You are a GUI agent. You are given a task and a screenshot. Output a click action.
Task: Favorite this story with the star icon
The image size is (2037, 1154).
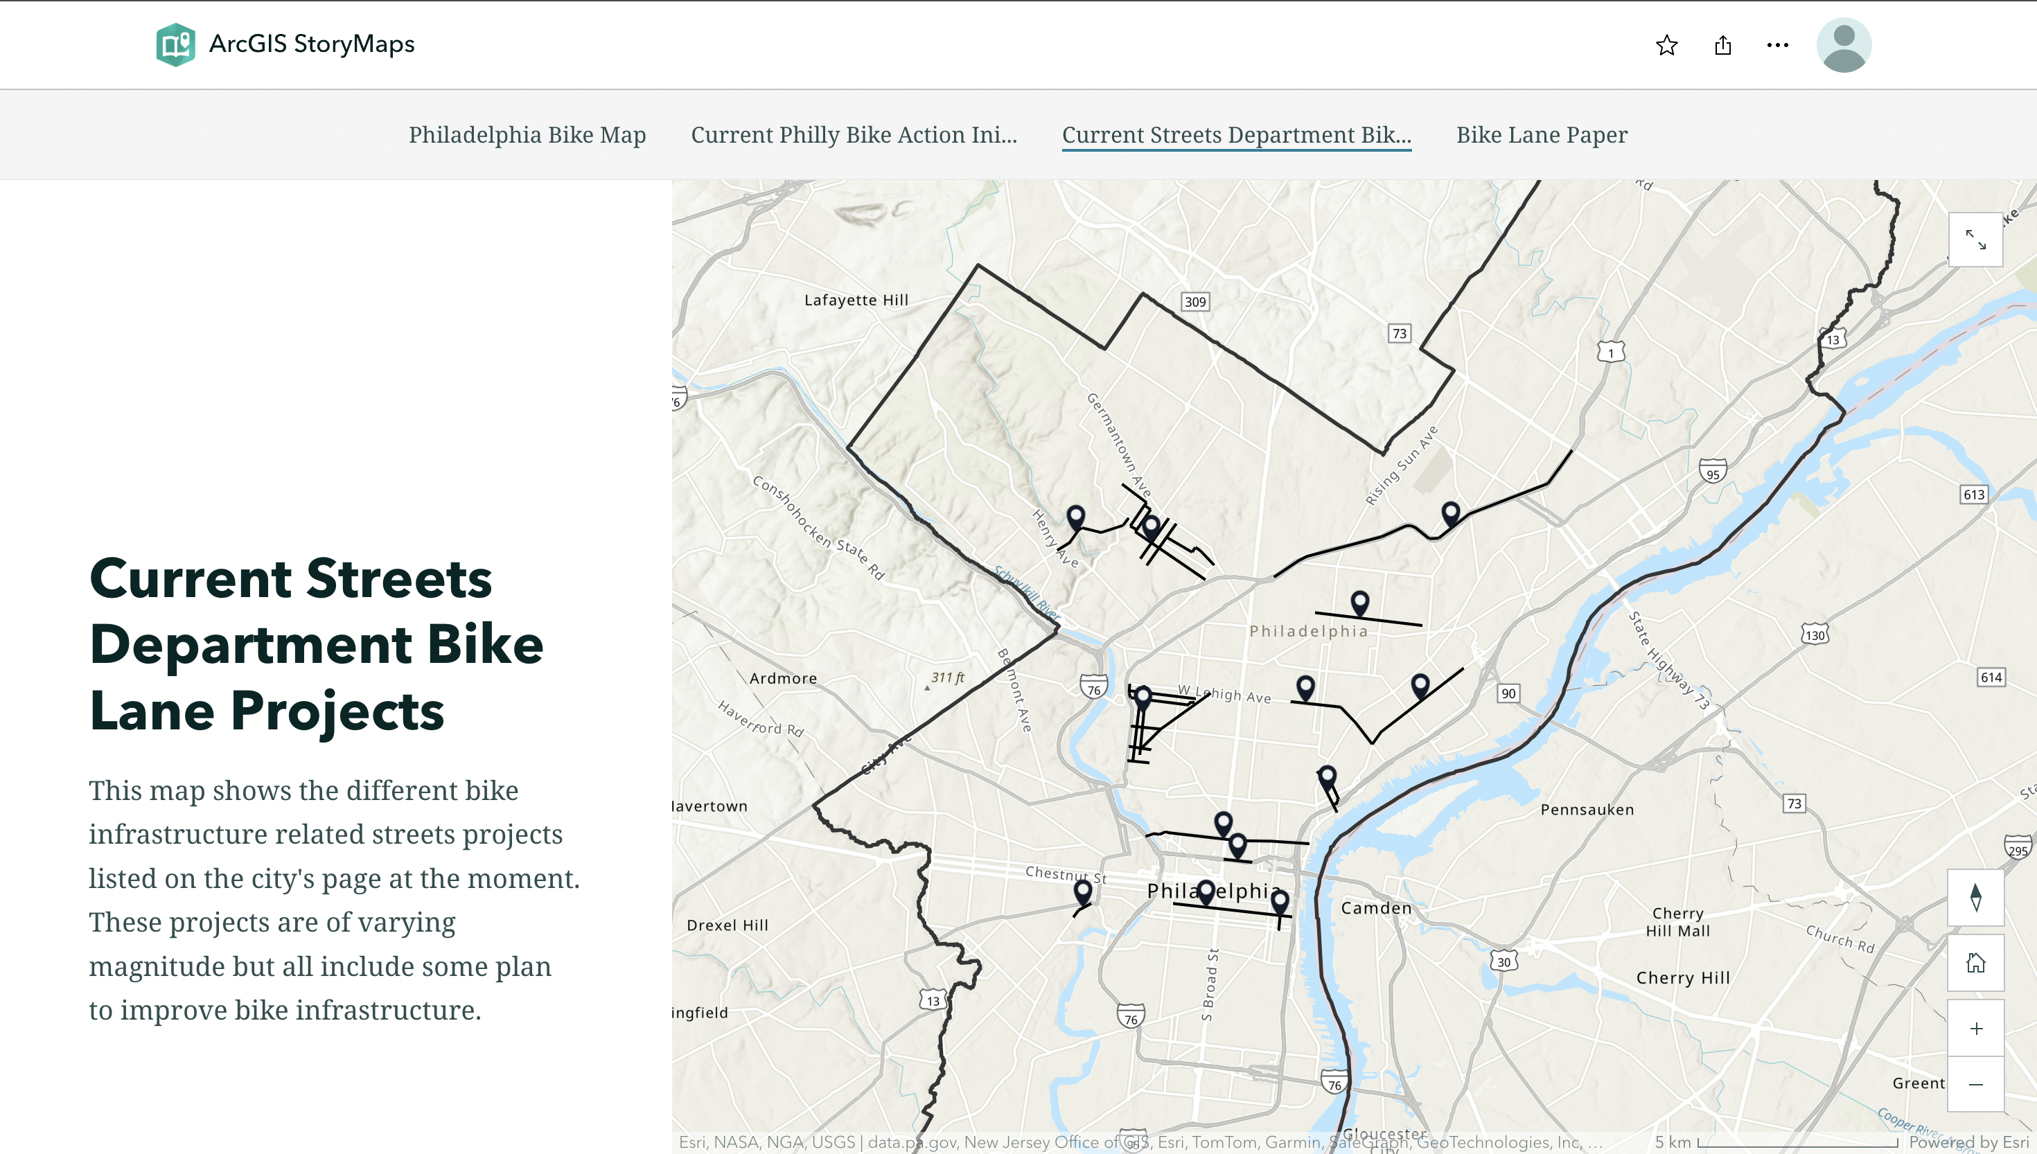pos(1666,45)
